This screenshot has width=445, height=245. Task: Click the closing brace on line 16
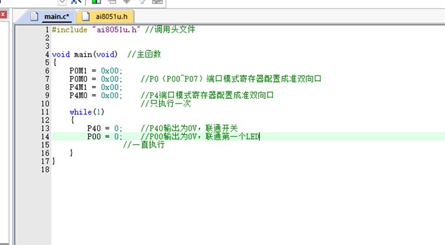(x=71, y=153)
